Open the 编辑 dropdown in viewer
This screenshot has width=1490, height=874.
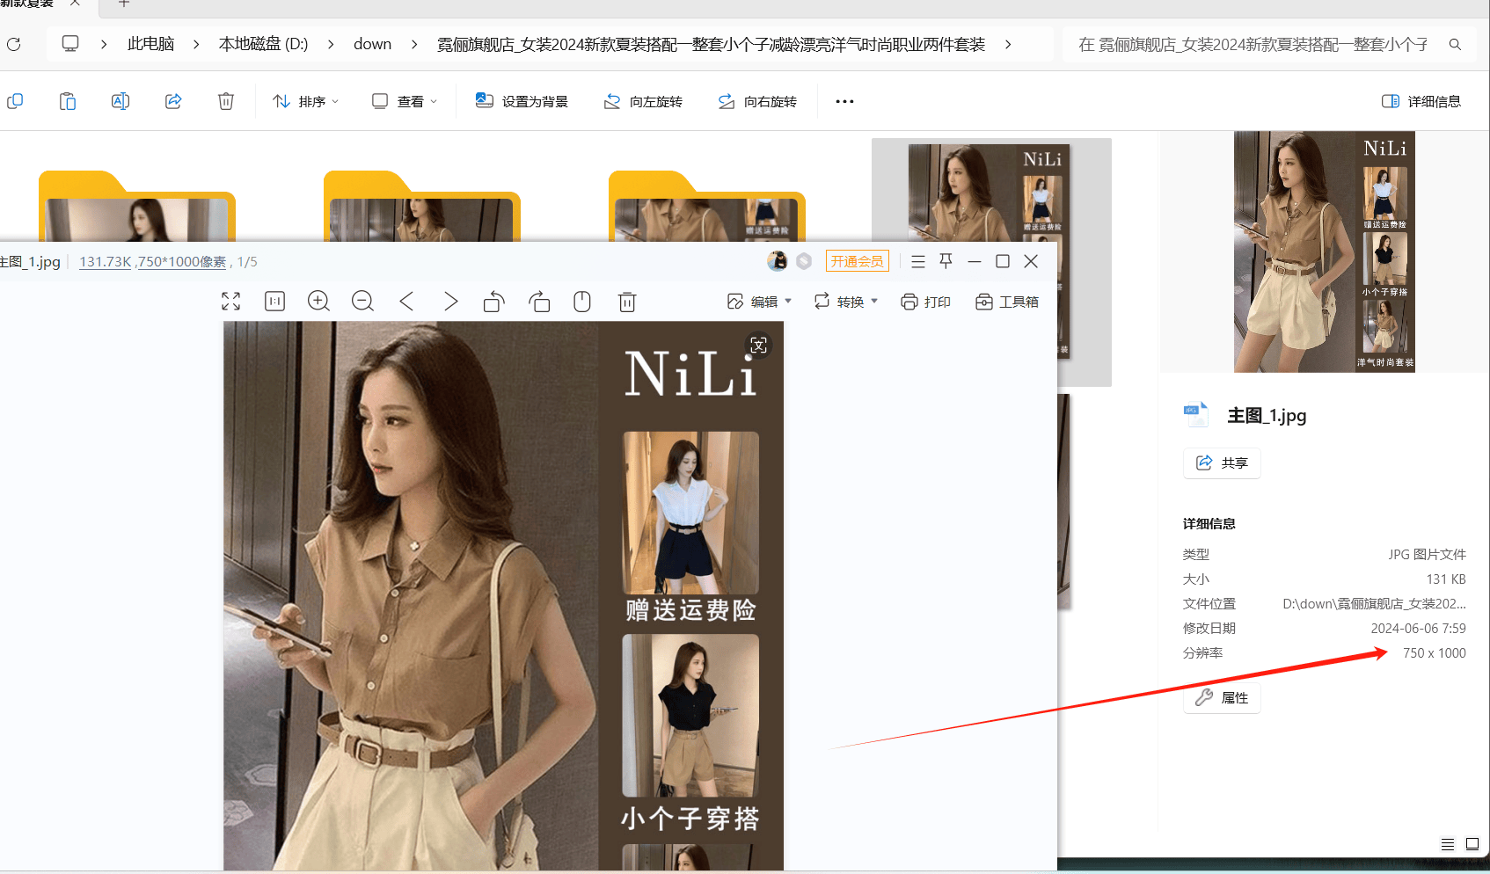(760, 302)
